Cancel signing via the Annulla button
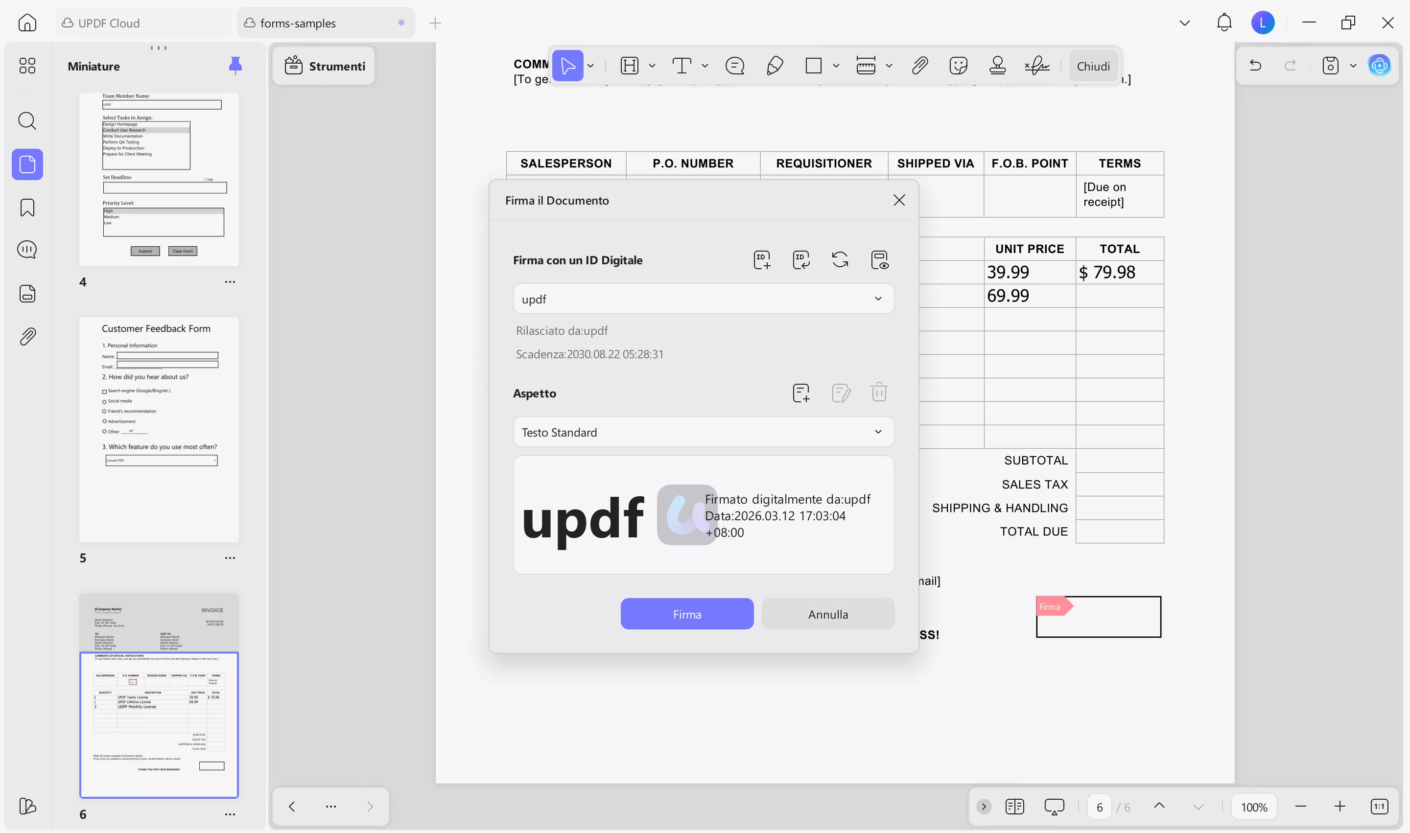This screenshot has width=1410, height=833. coord(828,614)
